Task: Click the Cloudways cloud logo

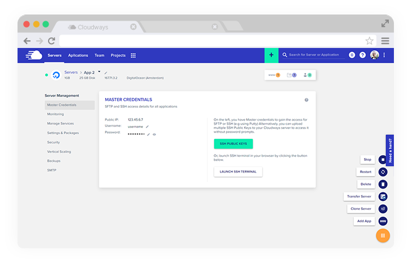Action: point(34,55)
